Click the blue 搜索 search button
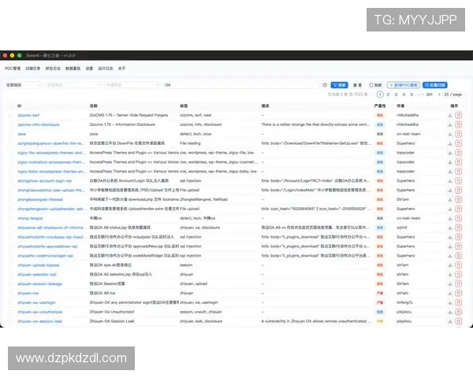 click(340, 84)
